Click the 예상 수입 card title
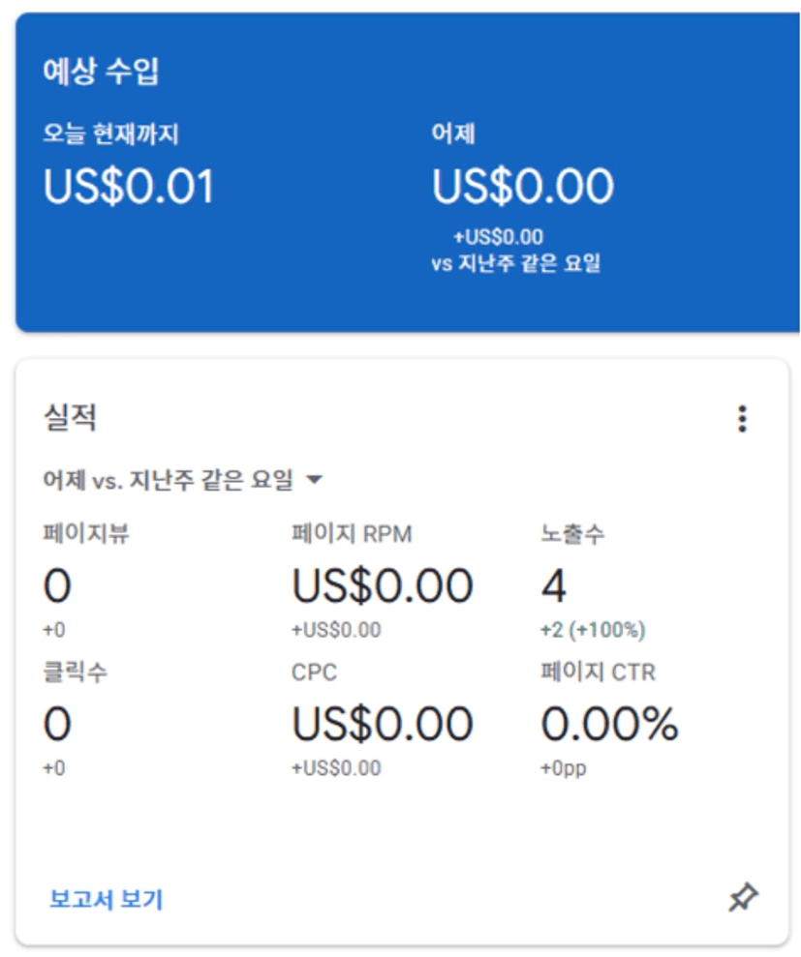The image size is (801, 957). (101, 73)
